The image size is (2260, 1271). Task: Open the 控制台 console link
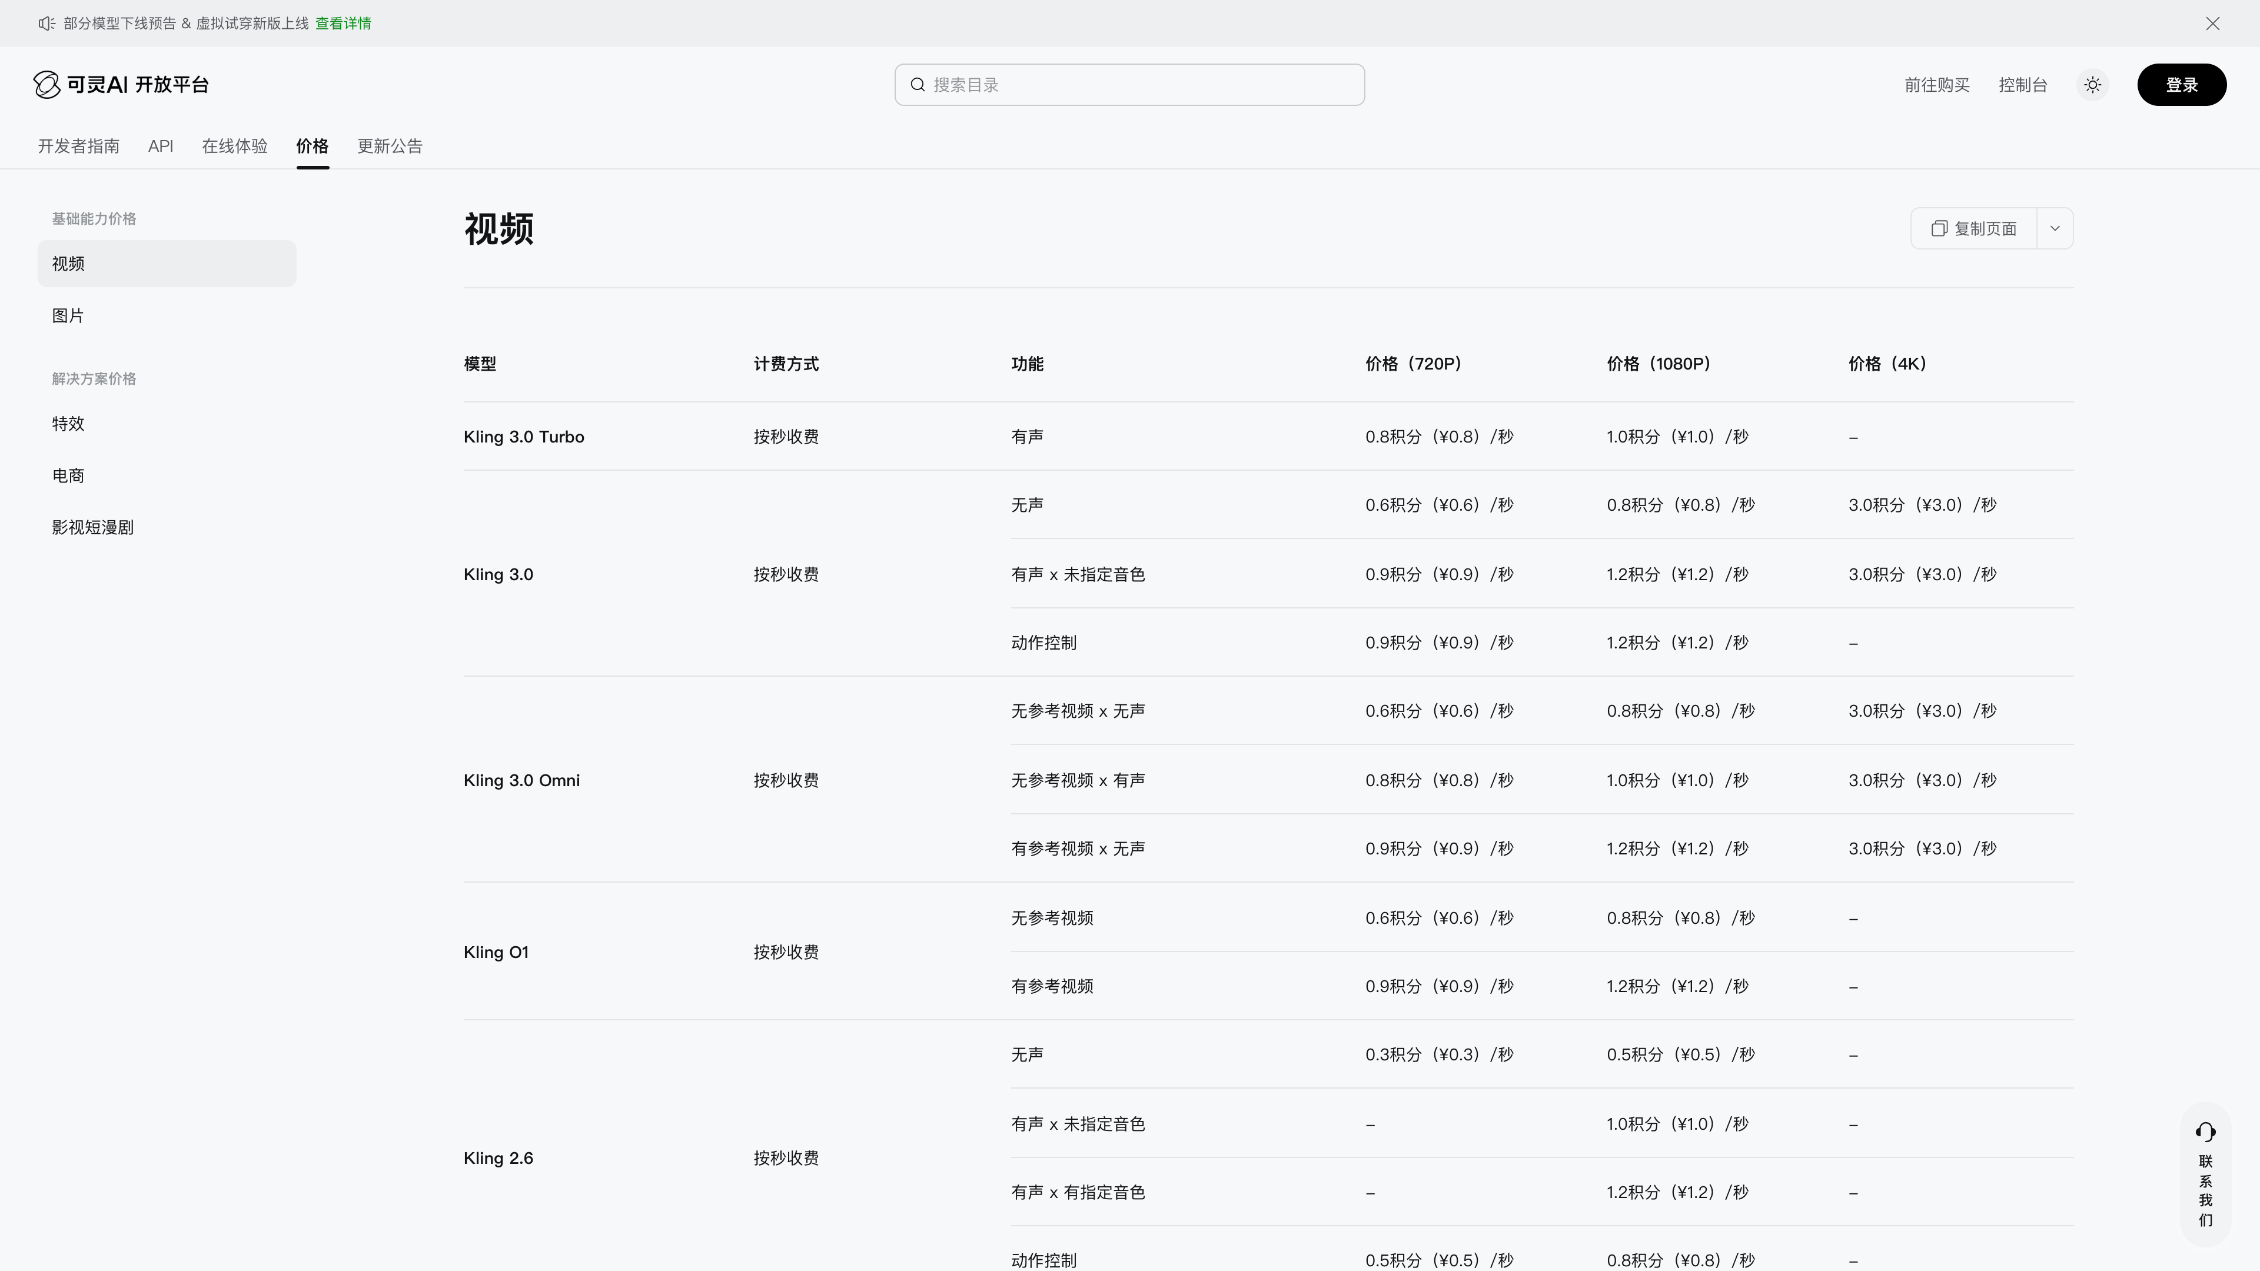2023,85
